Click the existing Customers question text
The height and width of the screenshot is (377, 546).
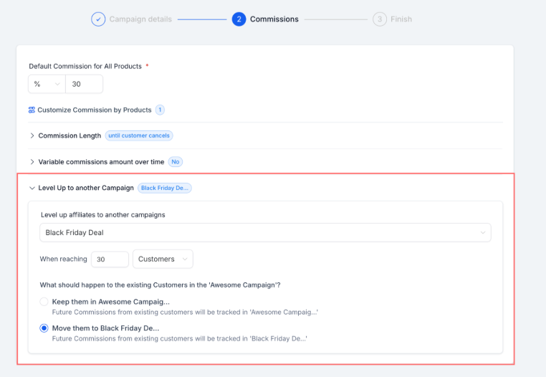[x=161, y=285]
